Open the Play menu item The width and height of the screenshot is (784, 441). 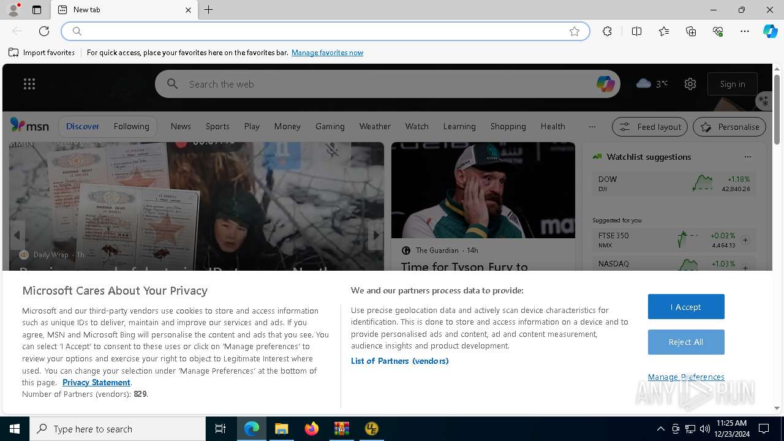click(252, 126)
